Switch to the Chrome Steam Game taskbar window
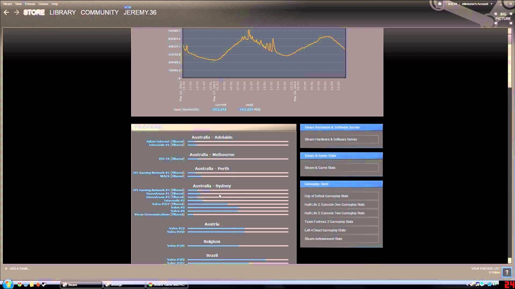The width and height of the screenshot is (515, 289). tap(167, 285)
